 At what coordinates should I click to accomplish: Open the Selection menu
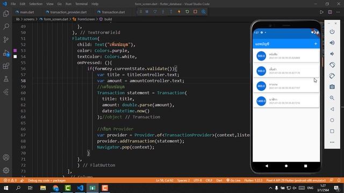click(x=36, y=4)
